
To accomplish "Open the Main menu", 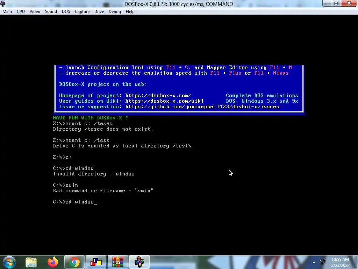I will tap(7, 12).
